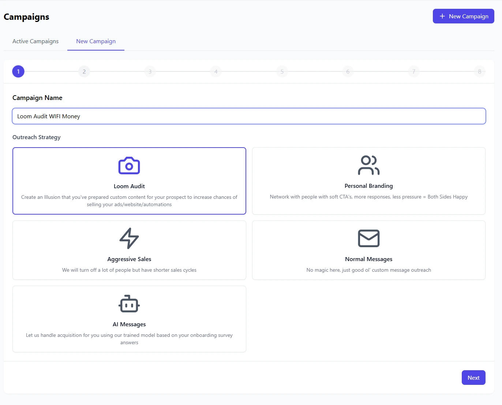Focus the Campaign Name input field

click(x=249, y=116)
